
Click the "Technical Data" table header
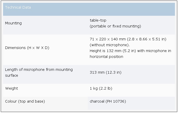coord(18,8)
